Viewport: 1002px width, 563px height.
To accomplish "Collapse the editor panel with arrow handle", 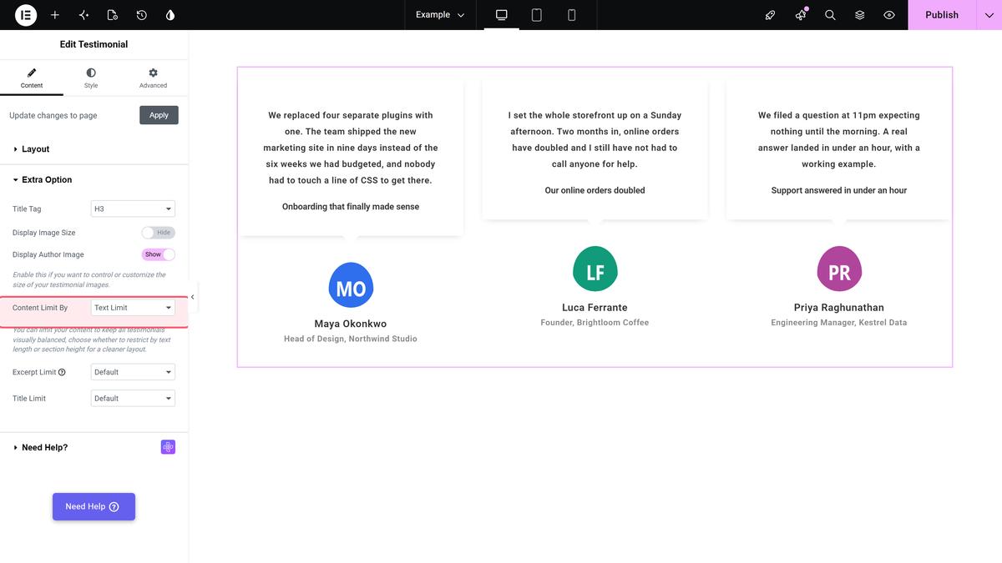I will pos(192,297).
